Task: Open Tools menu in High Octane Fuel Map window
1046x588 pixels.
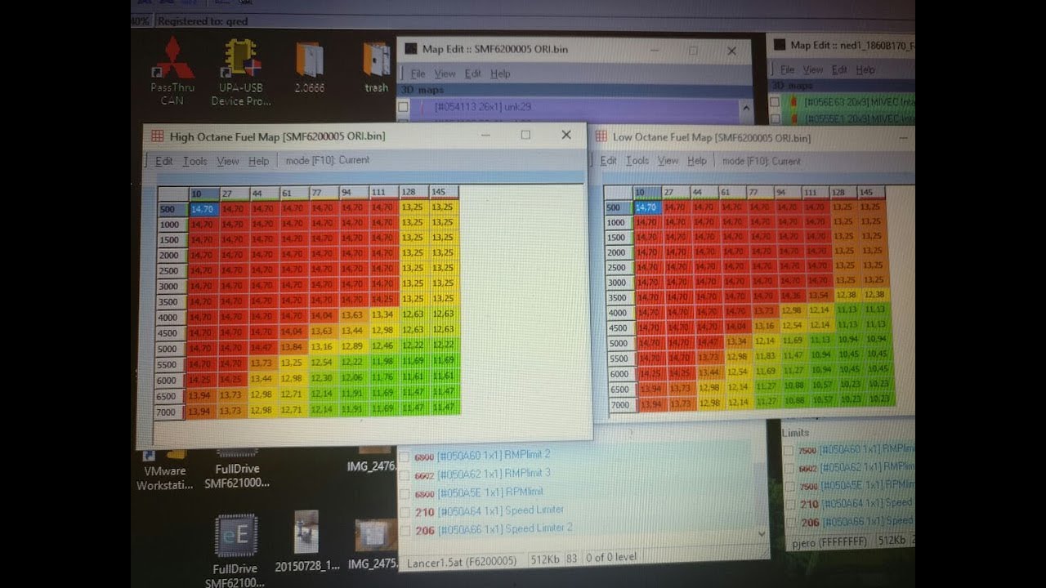Action: (x=194, y=161)
